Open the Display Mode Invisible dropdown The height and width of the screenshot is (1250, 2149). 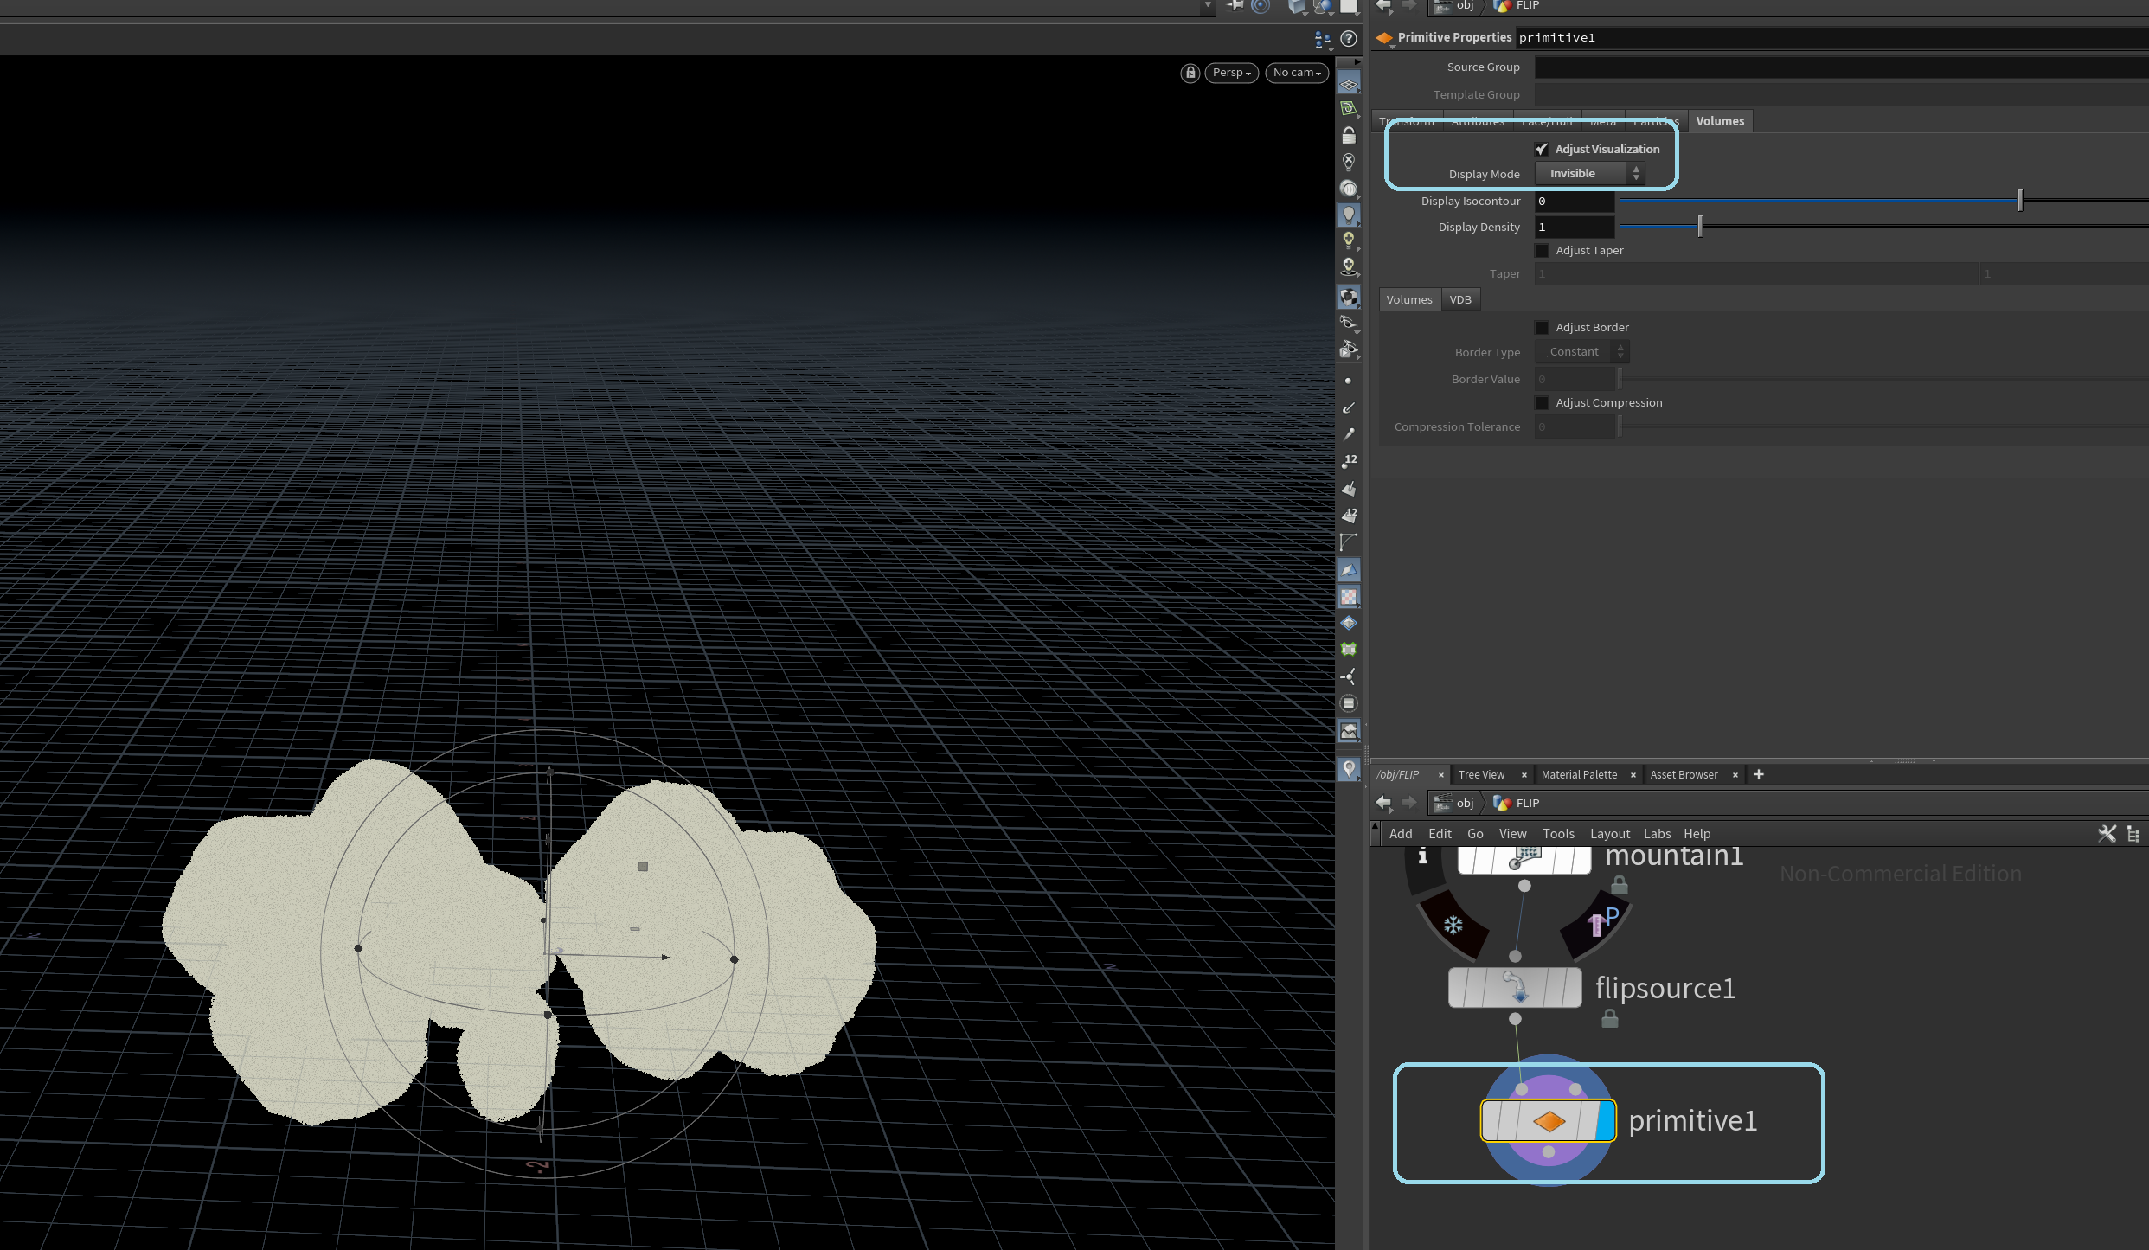tap(1590, 174)
